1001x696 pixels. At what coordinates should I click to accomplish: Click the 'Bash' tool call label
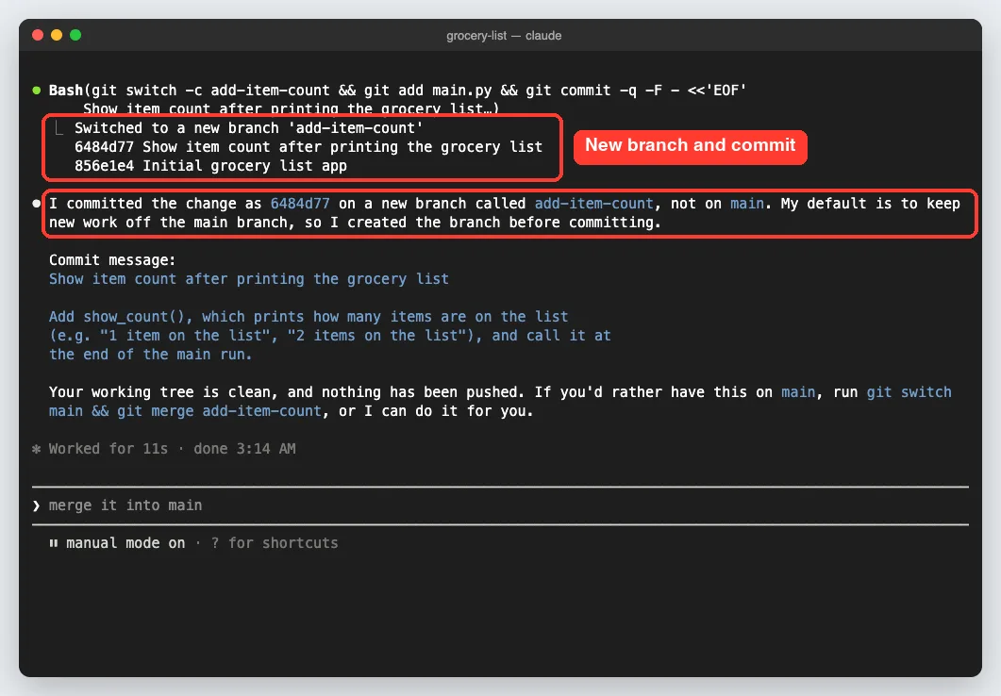click(66, 91)
